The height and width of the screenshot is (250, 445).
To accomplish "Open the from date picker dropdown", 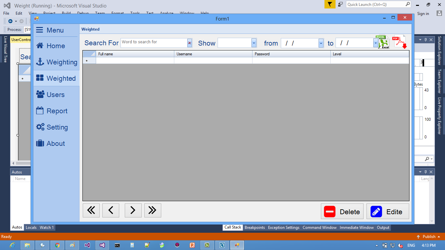I will tap(321, 43).
